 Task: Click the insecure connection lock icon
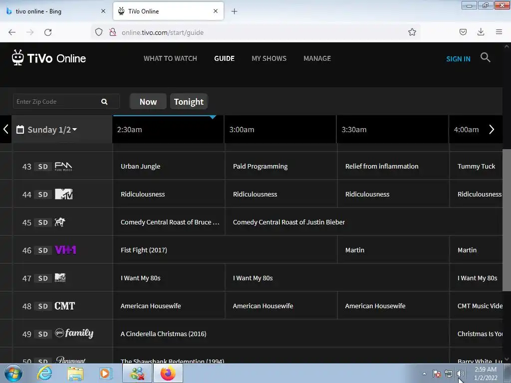[x=113, y=32]
